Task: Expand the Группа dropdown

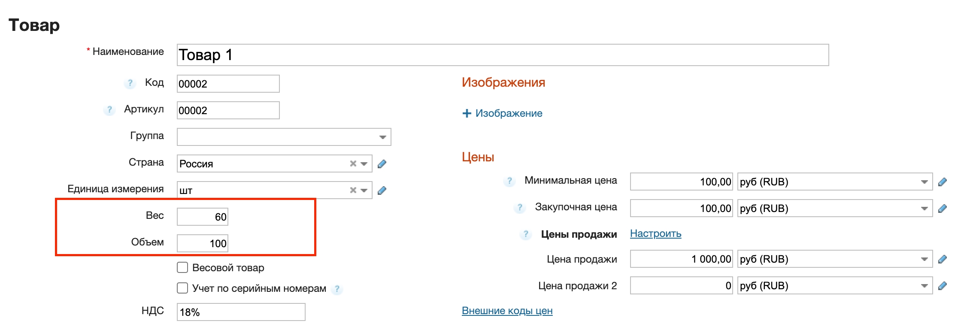Action: (x=382, y=137)
